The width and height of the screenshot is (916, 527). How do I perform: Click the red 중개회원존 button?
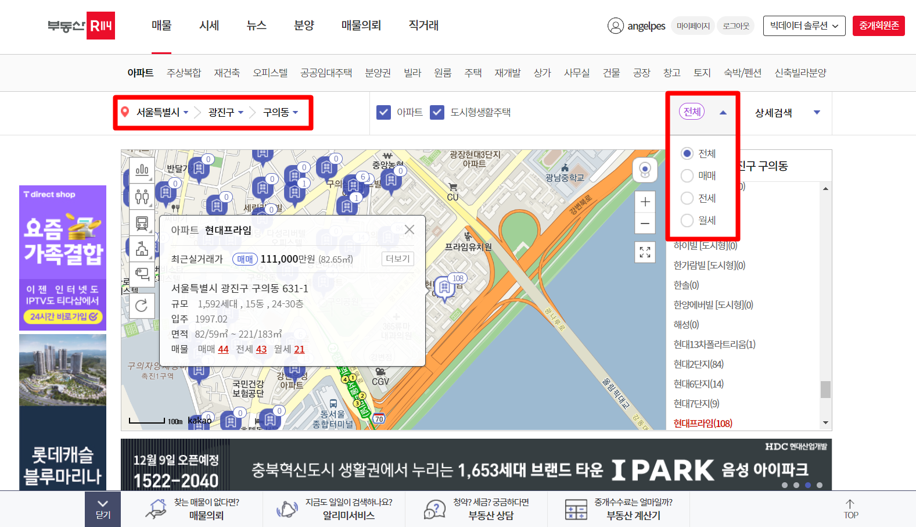(x=879, y=26)
